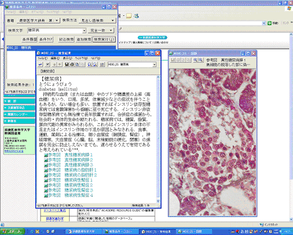Click the printer icon in 図版 window toolbar
Screen dimensions: 293x235
click(x=178, y=60)
